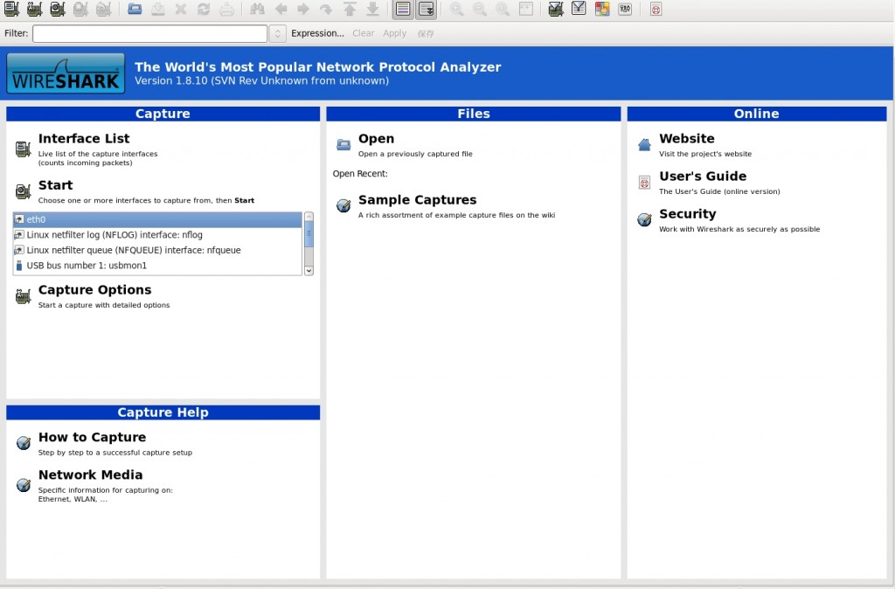
Task: Click the save capture file toolbar icon
Action: pyautogui.click(x=158, y=9)
